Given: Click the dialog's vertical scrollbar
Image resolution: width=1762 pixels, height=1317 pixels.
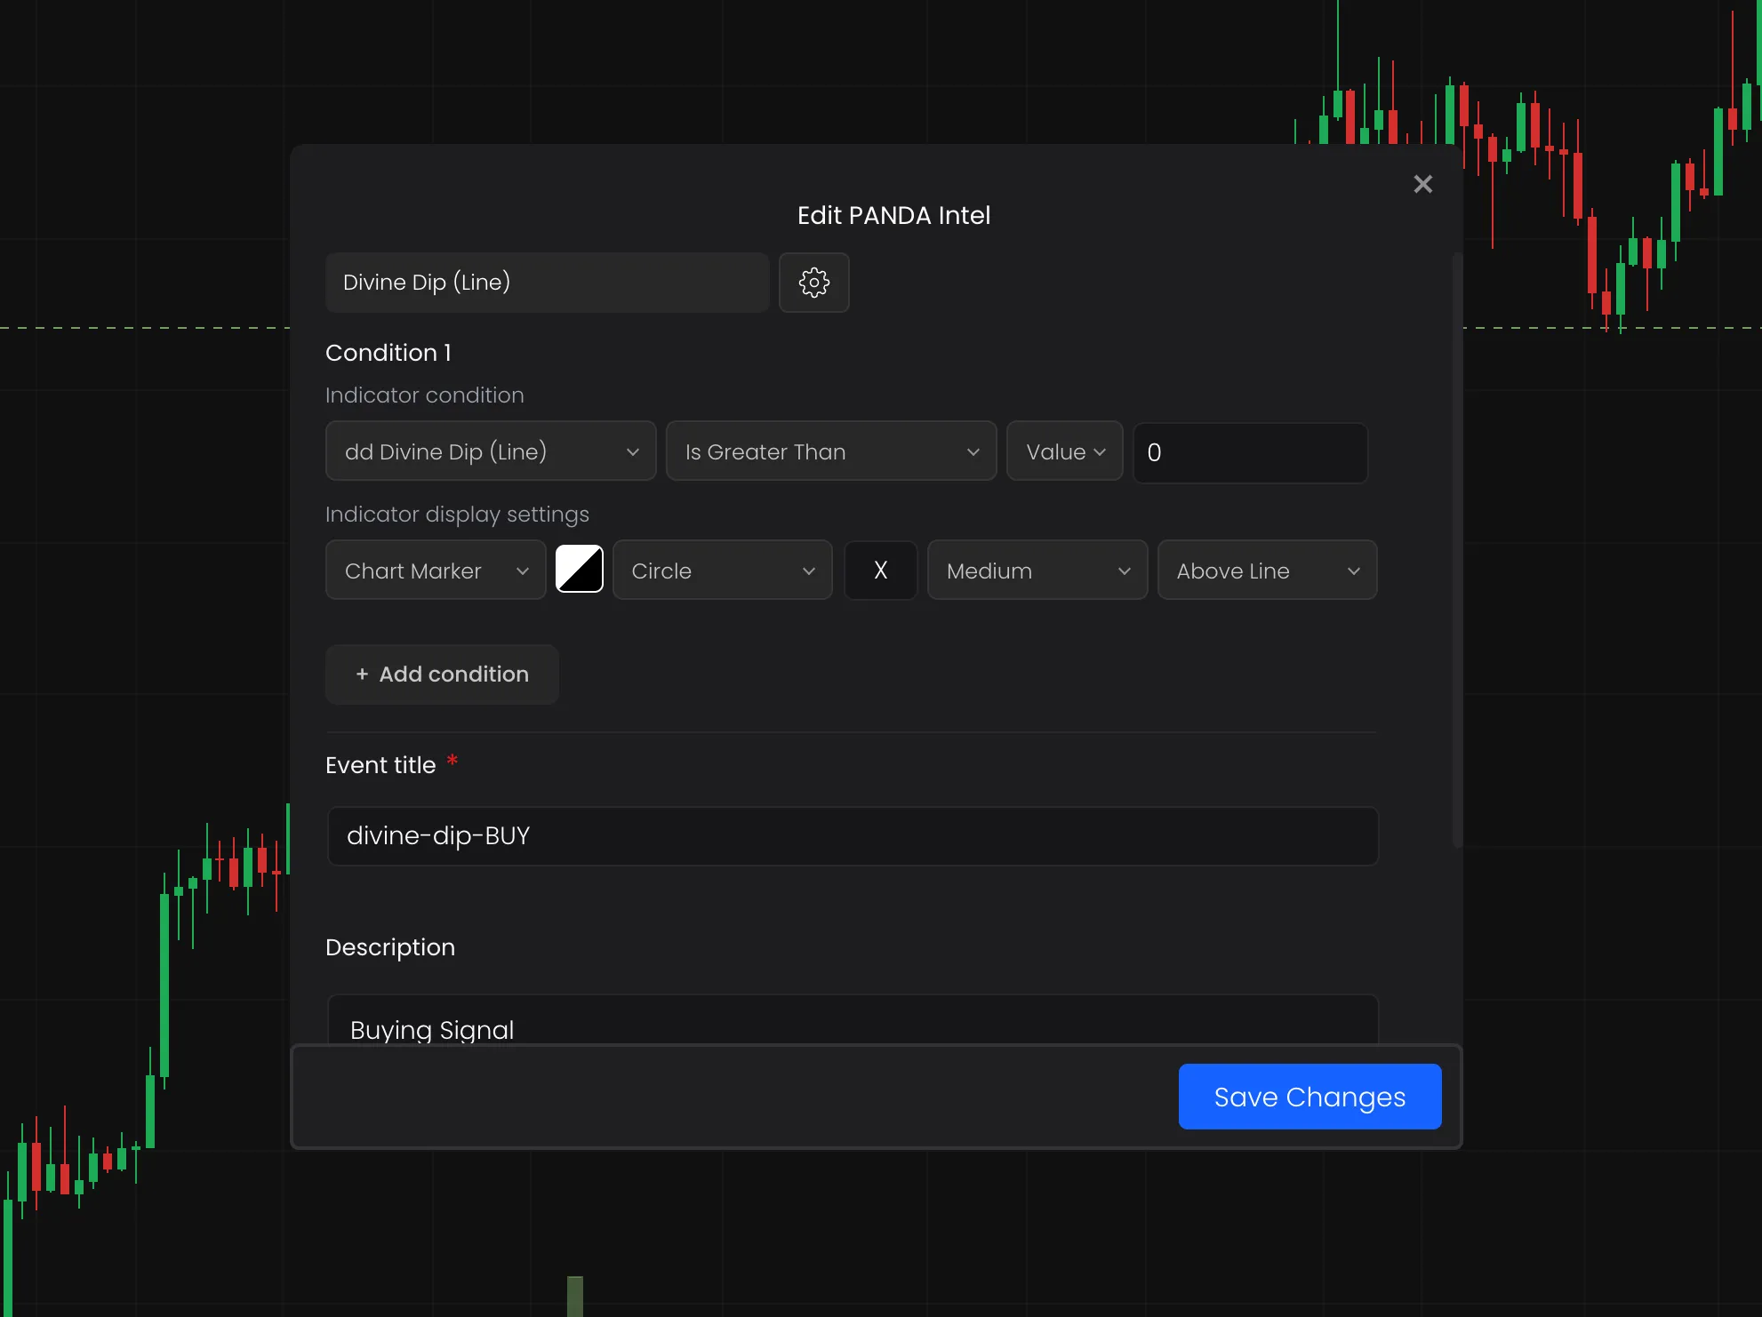Looking at the screenshot, I should pos(1456,551).
